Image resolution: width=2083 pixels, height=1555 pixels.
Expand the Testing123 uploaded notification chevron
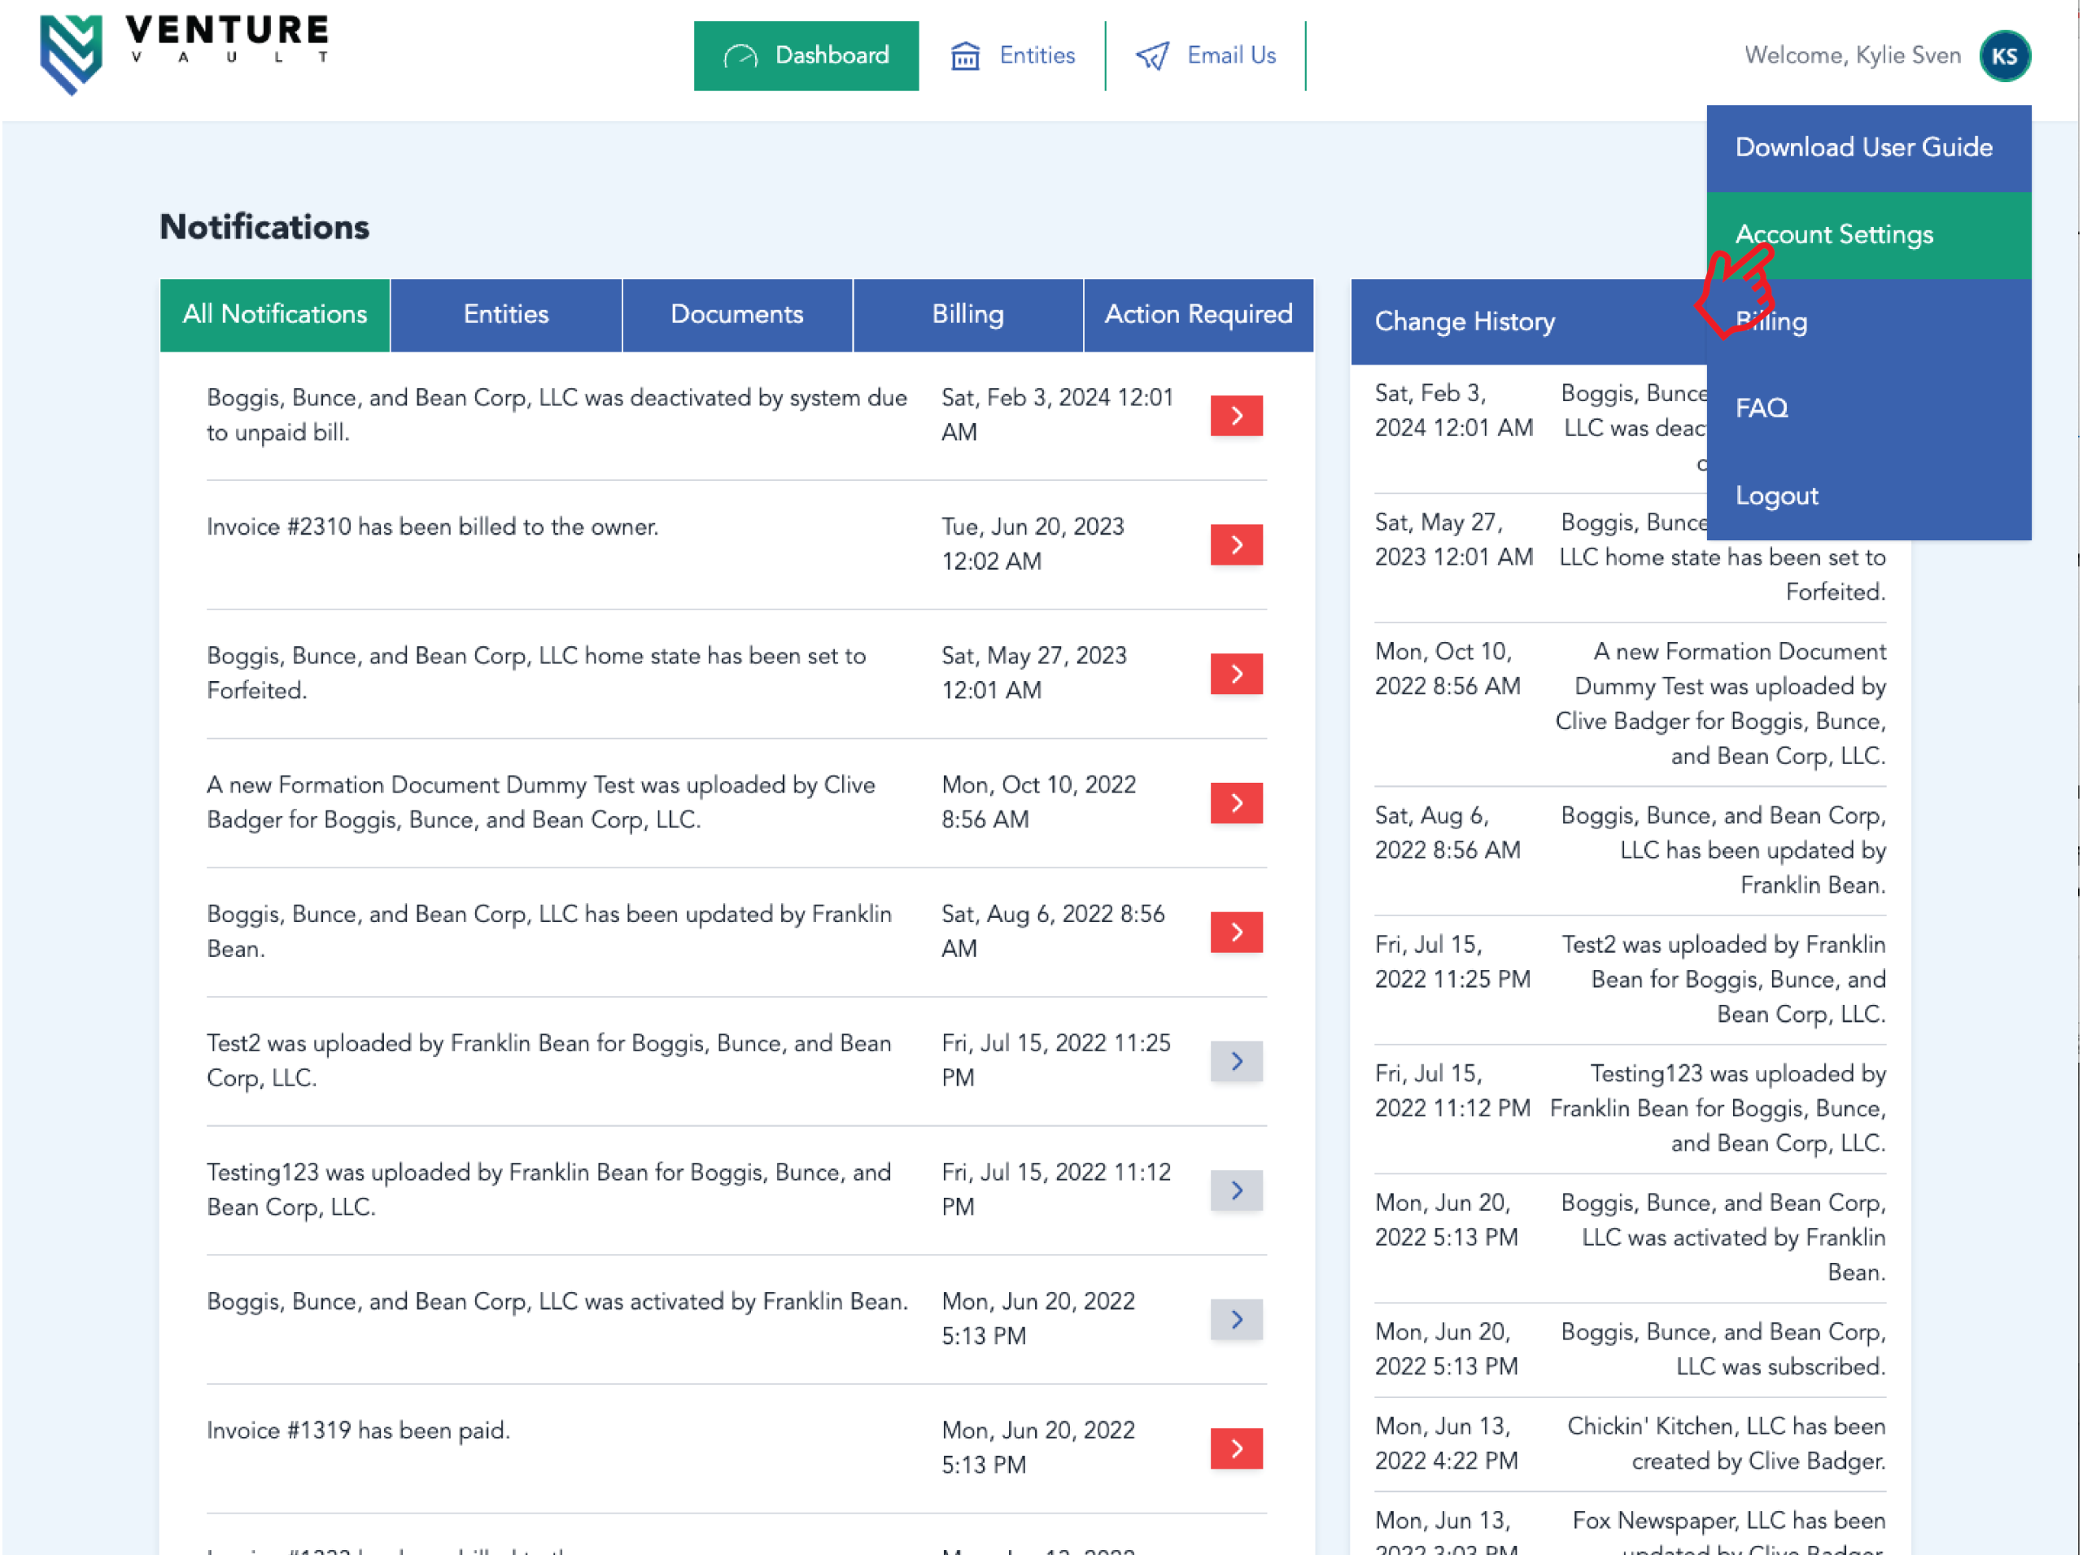[x=1235, y=1190]
